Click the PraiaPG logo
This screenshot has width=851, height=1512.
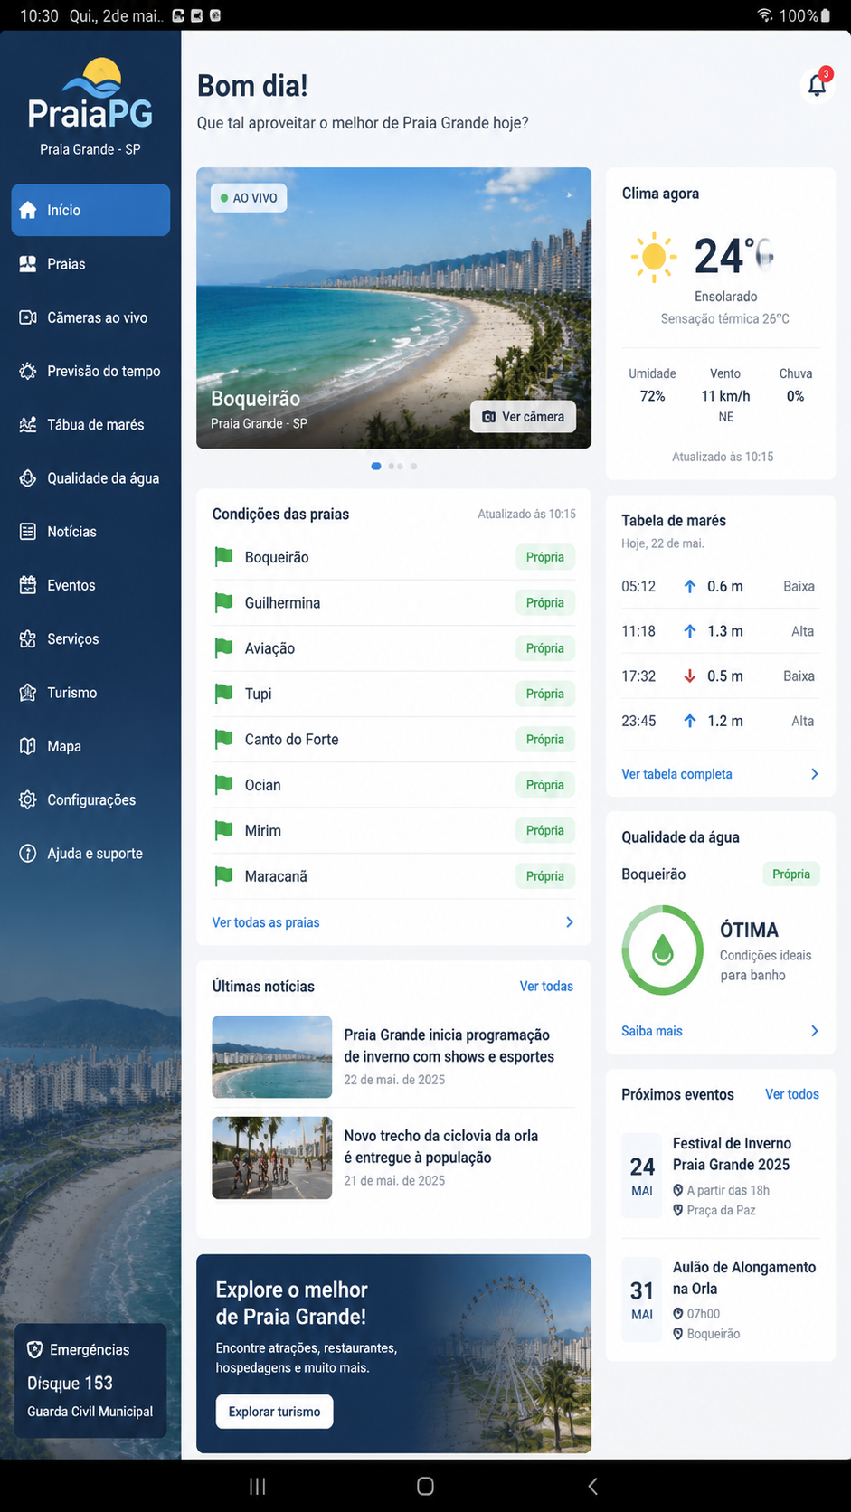pyautogui.click(x=90, y=94)
